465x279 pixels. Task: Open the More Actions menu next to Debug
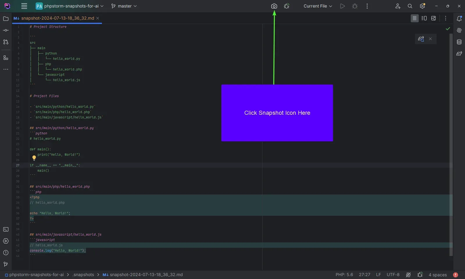pos(367,6)
